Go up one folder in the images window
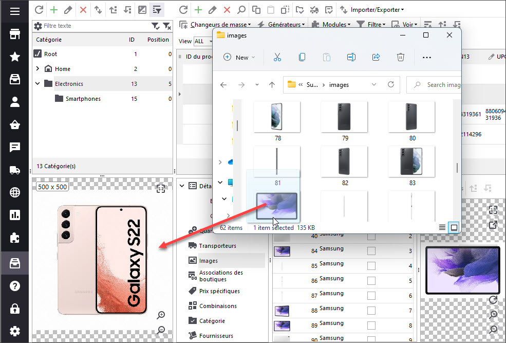Image resolution: width=506 pixels, height=343 pixels. pos(272,85)
